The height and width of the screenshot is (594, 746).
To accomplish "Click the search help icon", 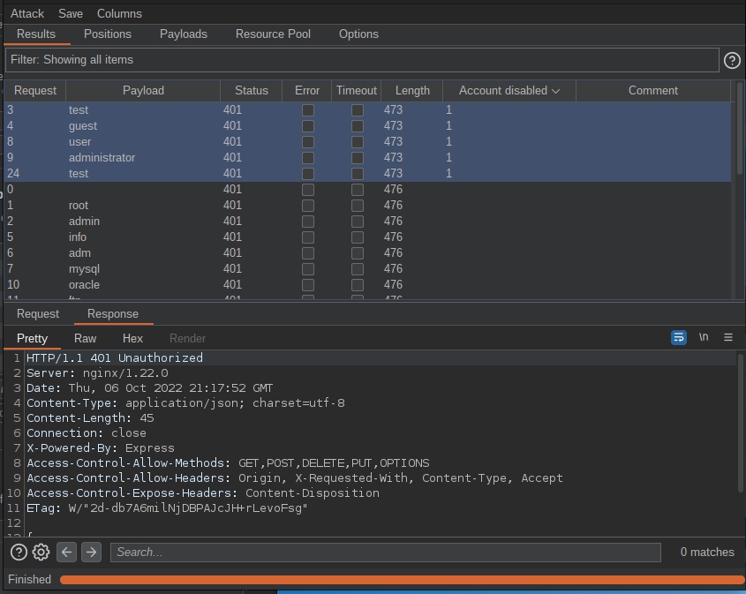I will (19, 552).
